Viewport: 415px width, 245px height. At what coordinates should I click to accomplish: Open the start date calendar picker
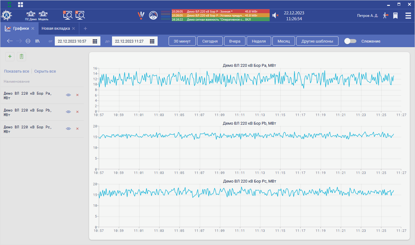[95, 41]
